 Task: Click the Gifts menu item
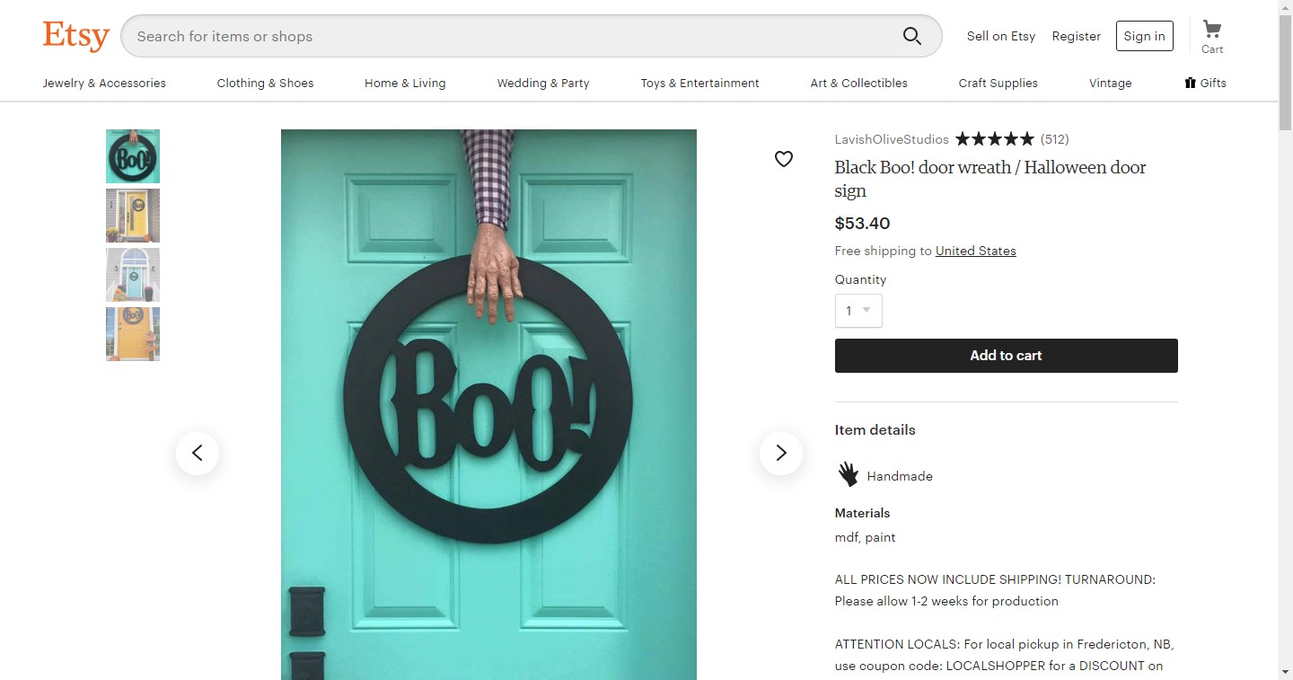pyautogui.click(x=1205, y=83)
